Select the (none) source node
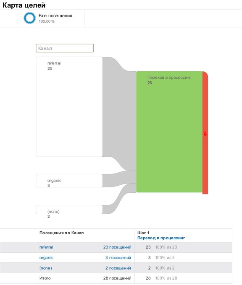Image resolution: width=242 pixels, height=285 pixels. point(69,210)
